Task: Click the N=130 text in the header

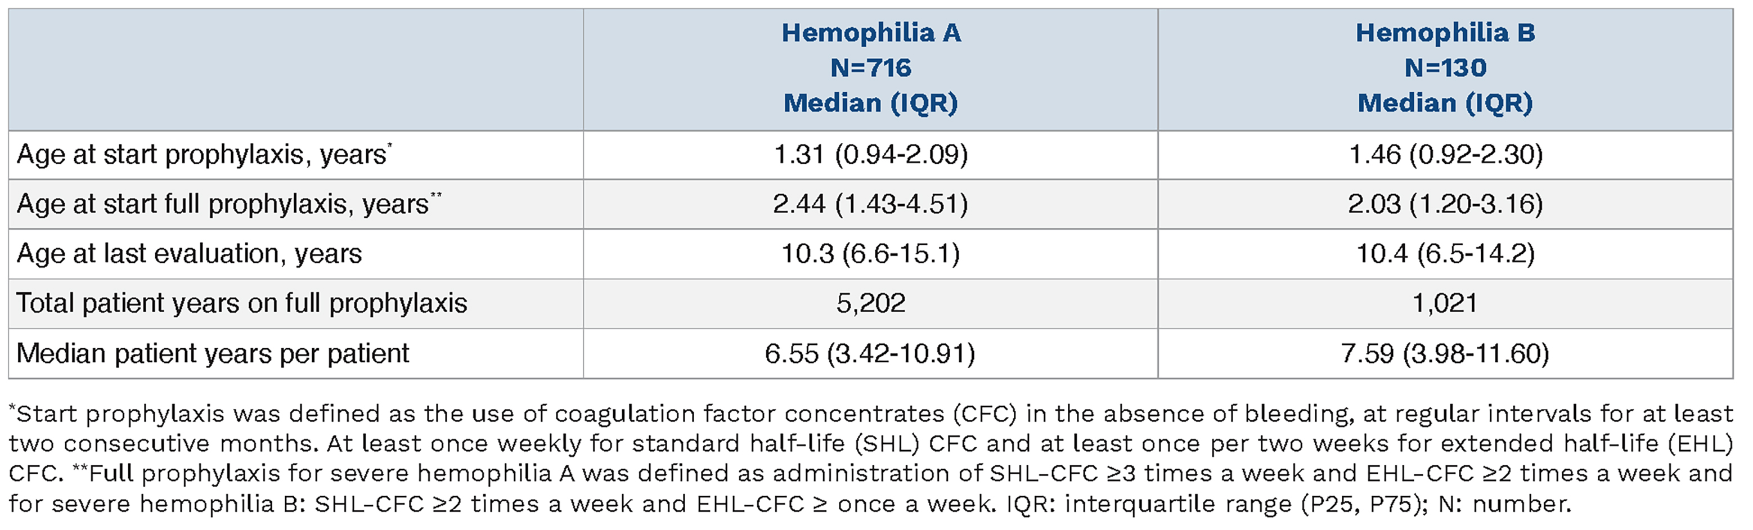Action: pyautogui.click(x=1445, y=68)
